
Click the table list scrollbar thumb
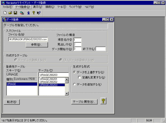tap(67, 82)
